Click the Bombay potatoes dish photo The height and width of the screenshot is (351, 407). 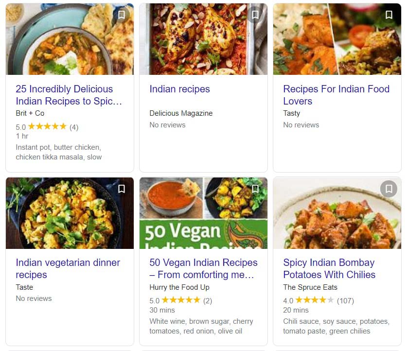pyautogui.click(x=337, y=213)
